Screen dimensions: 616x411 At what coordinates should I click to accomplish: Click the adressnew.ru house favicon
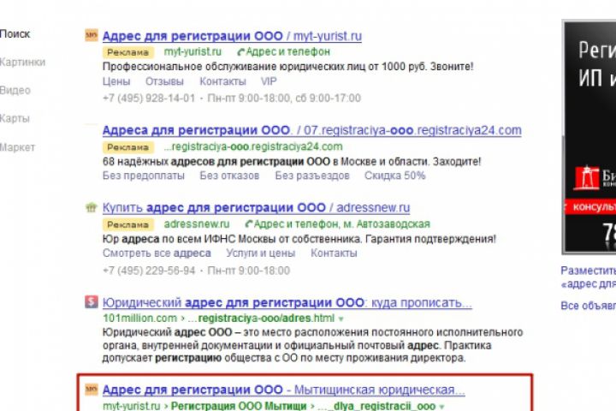point(92,207)
